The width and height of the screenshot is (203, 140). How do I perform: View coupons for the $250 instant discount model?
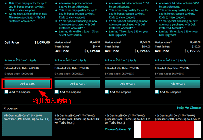tap(172, 17)
